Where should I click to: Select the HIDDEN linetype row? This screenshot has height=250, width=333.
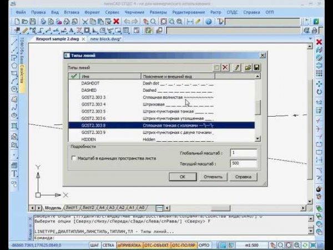click(x=162, y=139)
